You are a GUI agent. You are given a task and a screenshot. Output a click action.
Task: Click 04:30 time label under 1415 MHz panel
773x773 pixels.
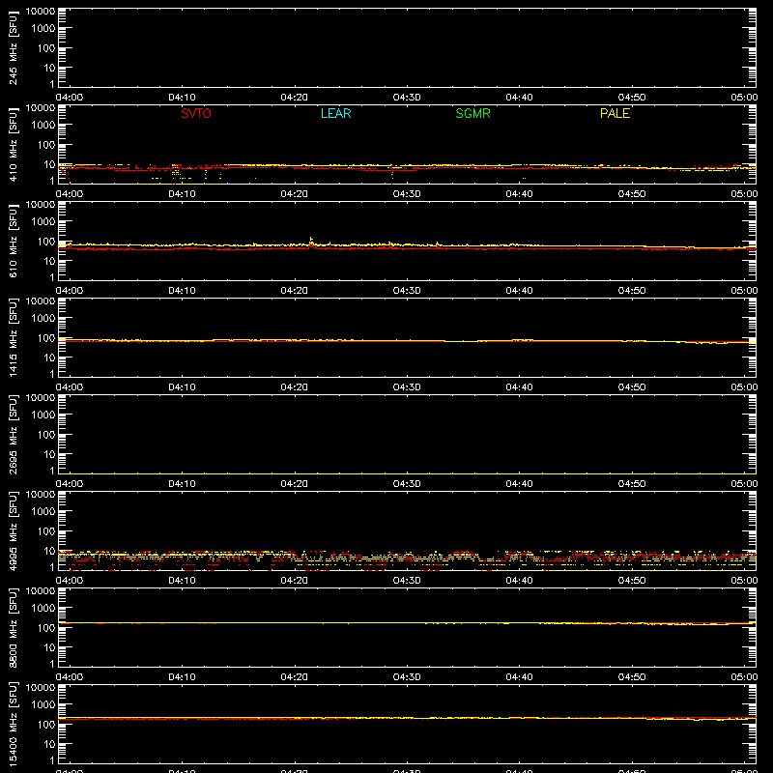pos(407,387)
